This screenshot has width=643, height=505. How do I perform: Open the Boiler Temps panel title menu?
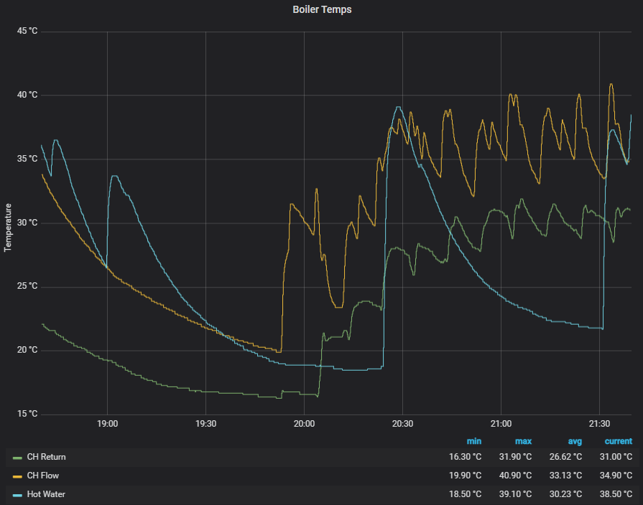click(x=322, y=9)
